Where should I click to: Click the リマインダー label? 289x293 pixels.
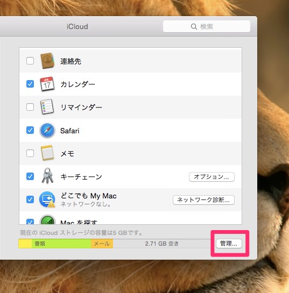(81, 108)
